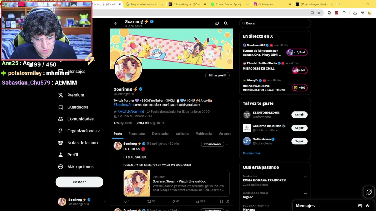Promote the EN STREAM post with Promocionar

(212, 144)
